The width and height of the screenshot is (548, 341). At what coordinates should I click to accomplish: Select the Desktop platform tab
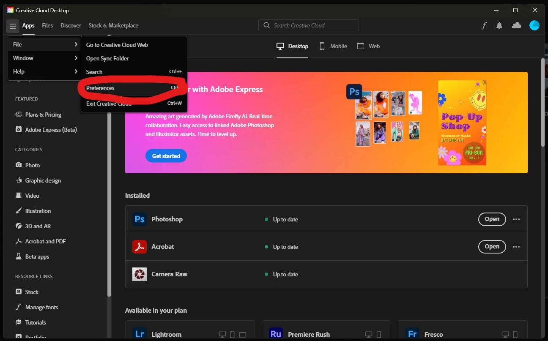[x=292, y=46]
